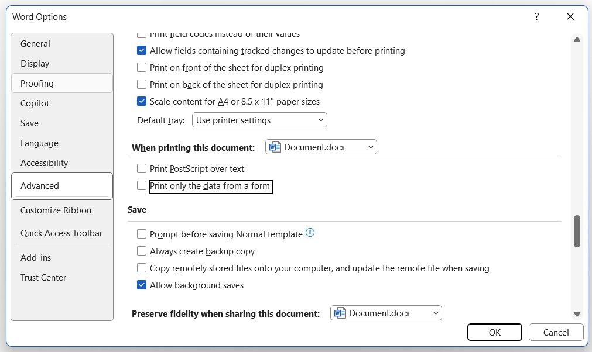This screenshot has height=352, width=592.
Task: Click the scroll down arrow
Action: click(x=577, y=314)
